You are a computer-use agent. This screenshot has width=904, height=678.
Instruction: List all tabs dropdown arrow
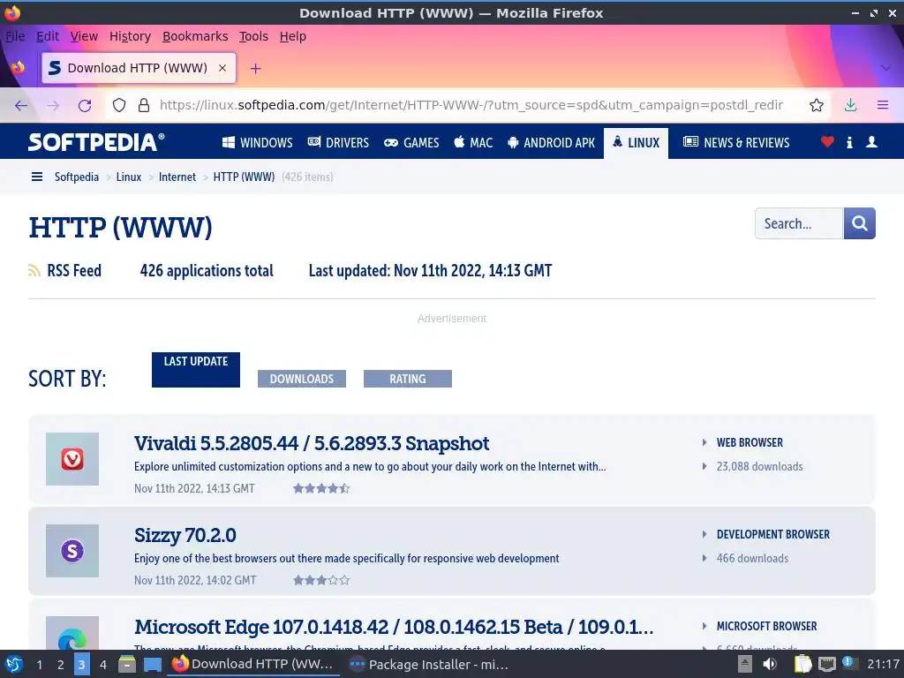pyautogui.click(x=885, y=68)
